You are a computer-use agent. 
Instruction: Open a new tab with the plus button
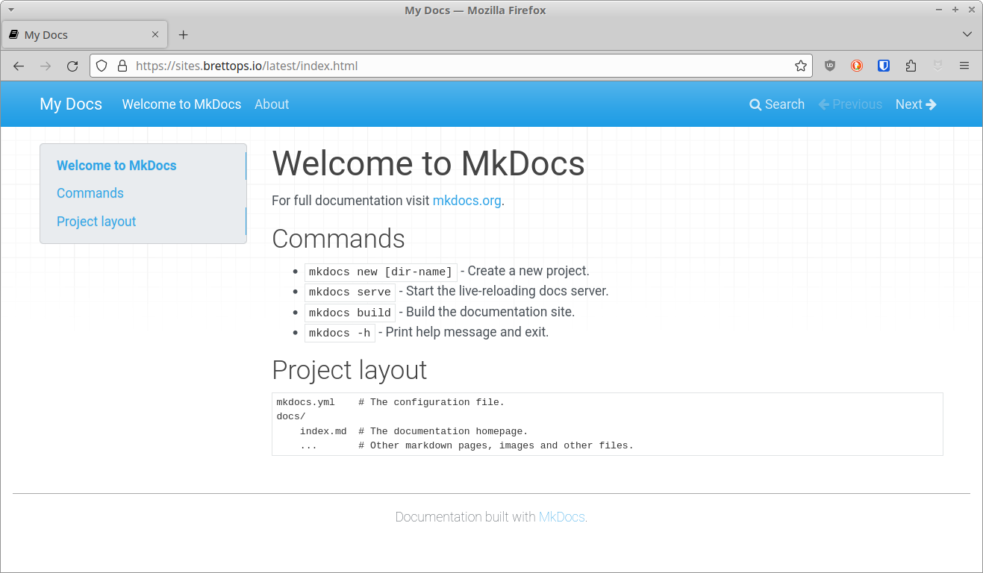click(x=184, y=34)
